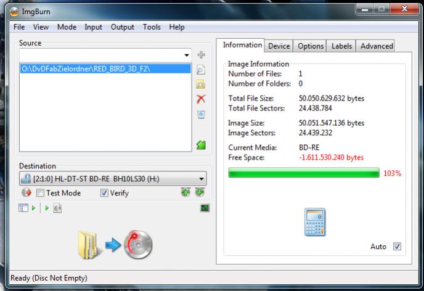This screenshot has height=291, width=424.
Task: Start the build with folder-to-disc button
Action: pos(115,245)
